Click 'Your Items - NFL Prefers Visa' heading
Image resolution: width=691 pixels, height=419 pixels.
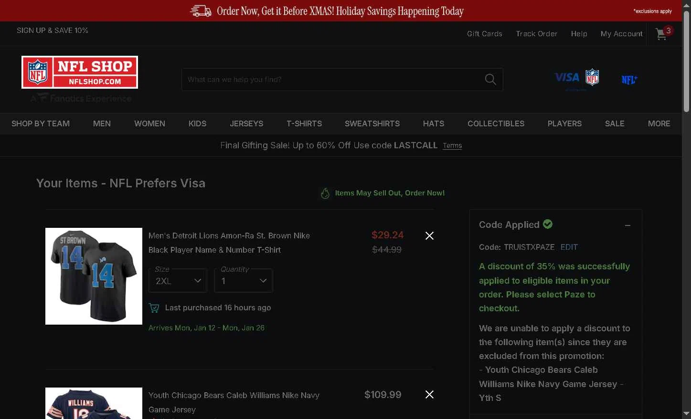pyautogui.click(x=121, y=183)
